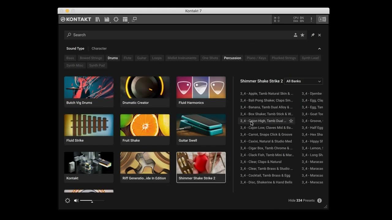This screenshot has width=392, height=220.
Task: Adjust the preview volume slider
Action: (x=92, y=201)
